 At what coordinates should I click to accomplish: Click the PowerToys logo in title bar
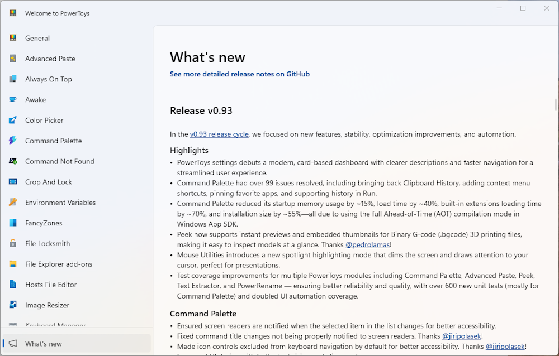[13, 13]
